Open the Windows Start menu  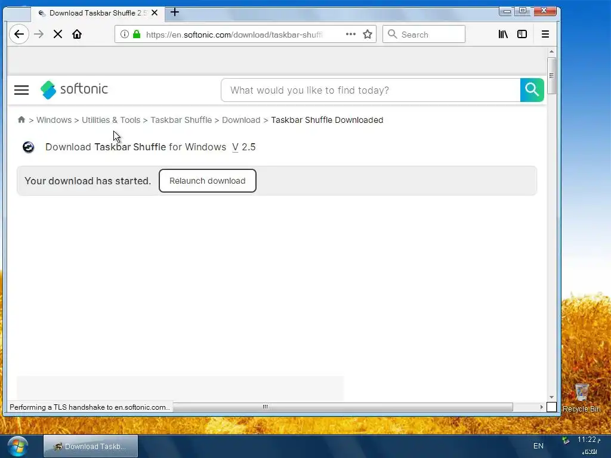pyautogui.click(x=17, y=446)
